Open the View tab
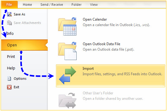167x111 pixels. click(x=94, y=5)
